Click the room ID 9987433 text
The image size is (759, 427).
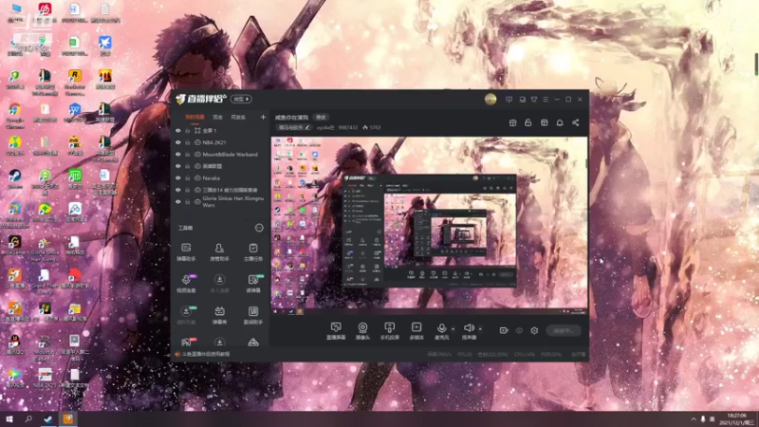[x=347, y=127]
